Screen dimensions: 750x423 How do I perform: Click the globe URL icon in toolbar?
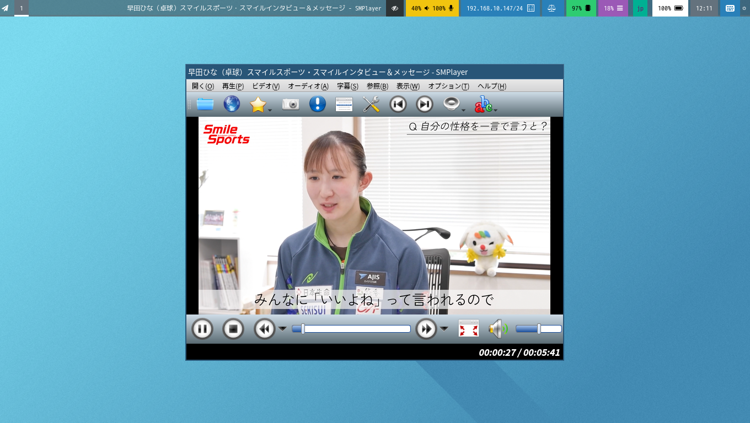(x=232, y=104)
